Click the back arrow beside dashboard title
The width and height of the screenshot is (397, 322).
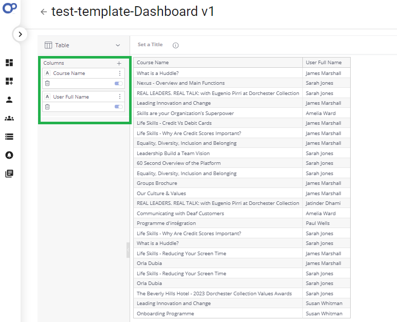click(x=44, y=12)
